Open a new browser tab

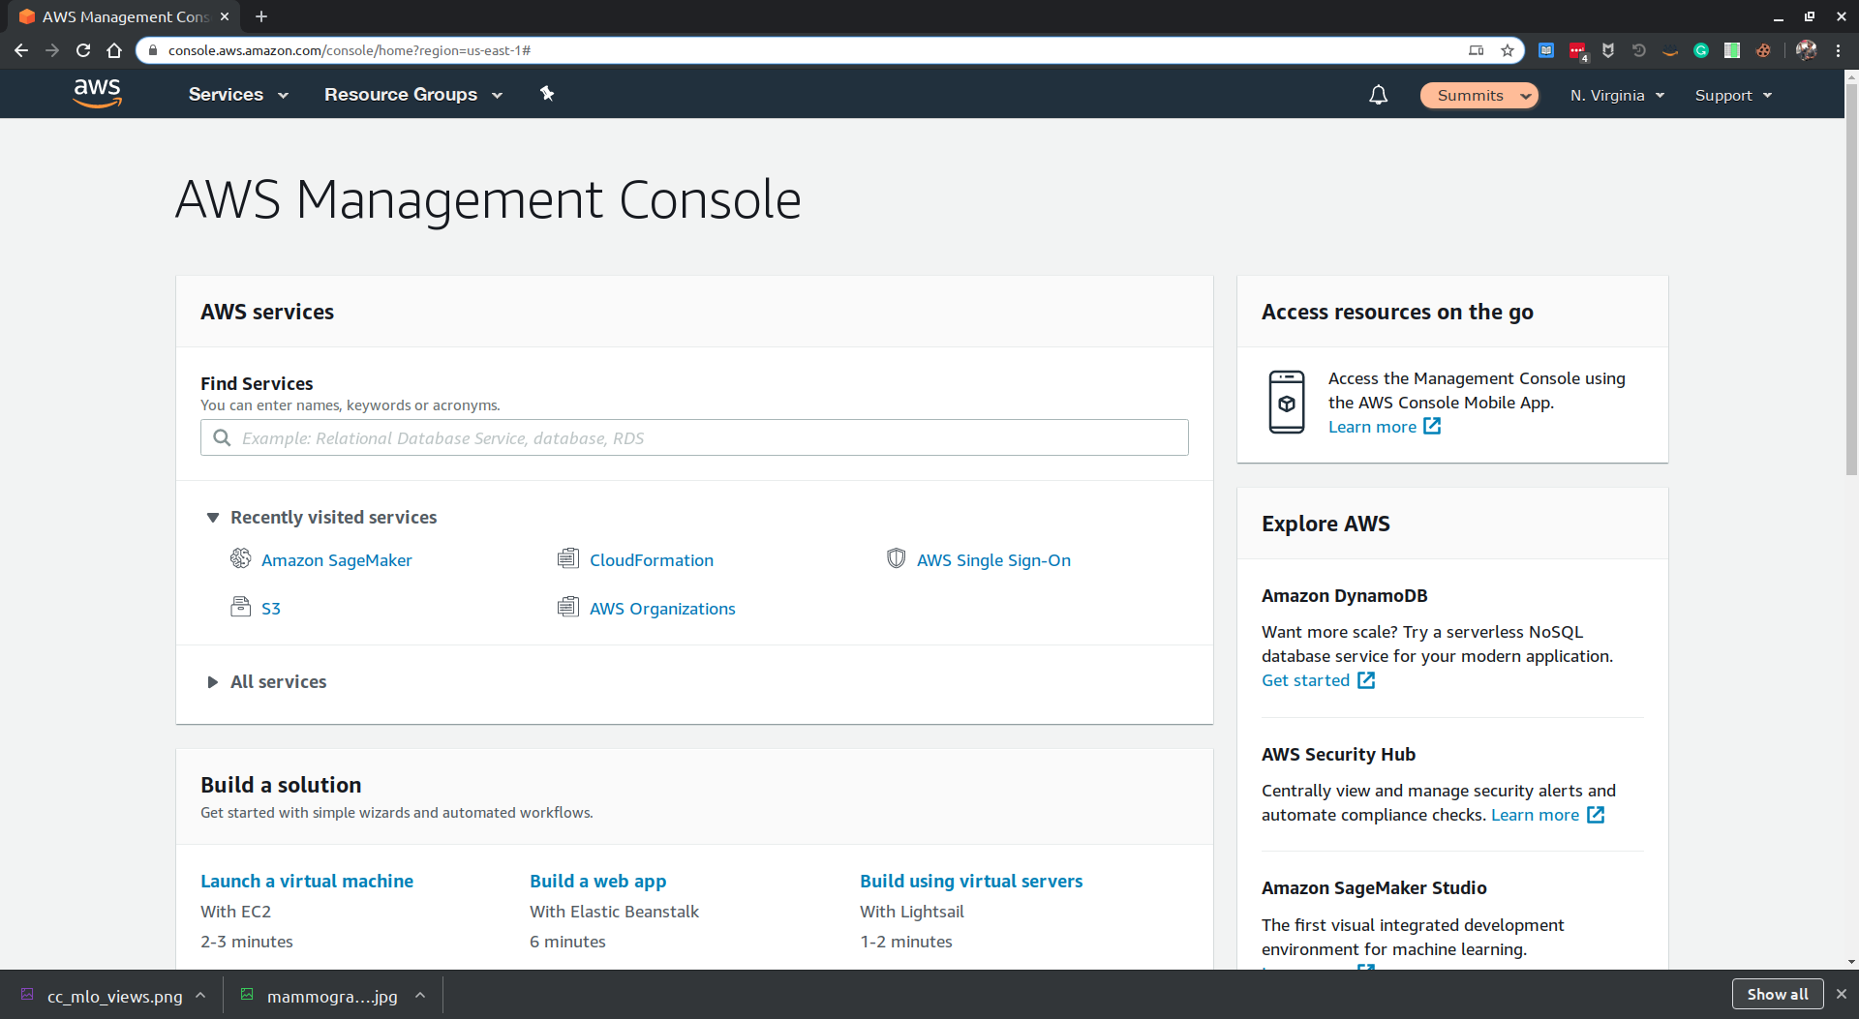261,16
